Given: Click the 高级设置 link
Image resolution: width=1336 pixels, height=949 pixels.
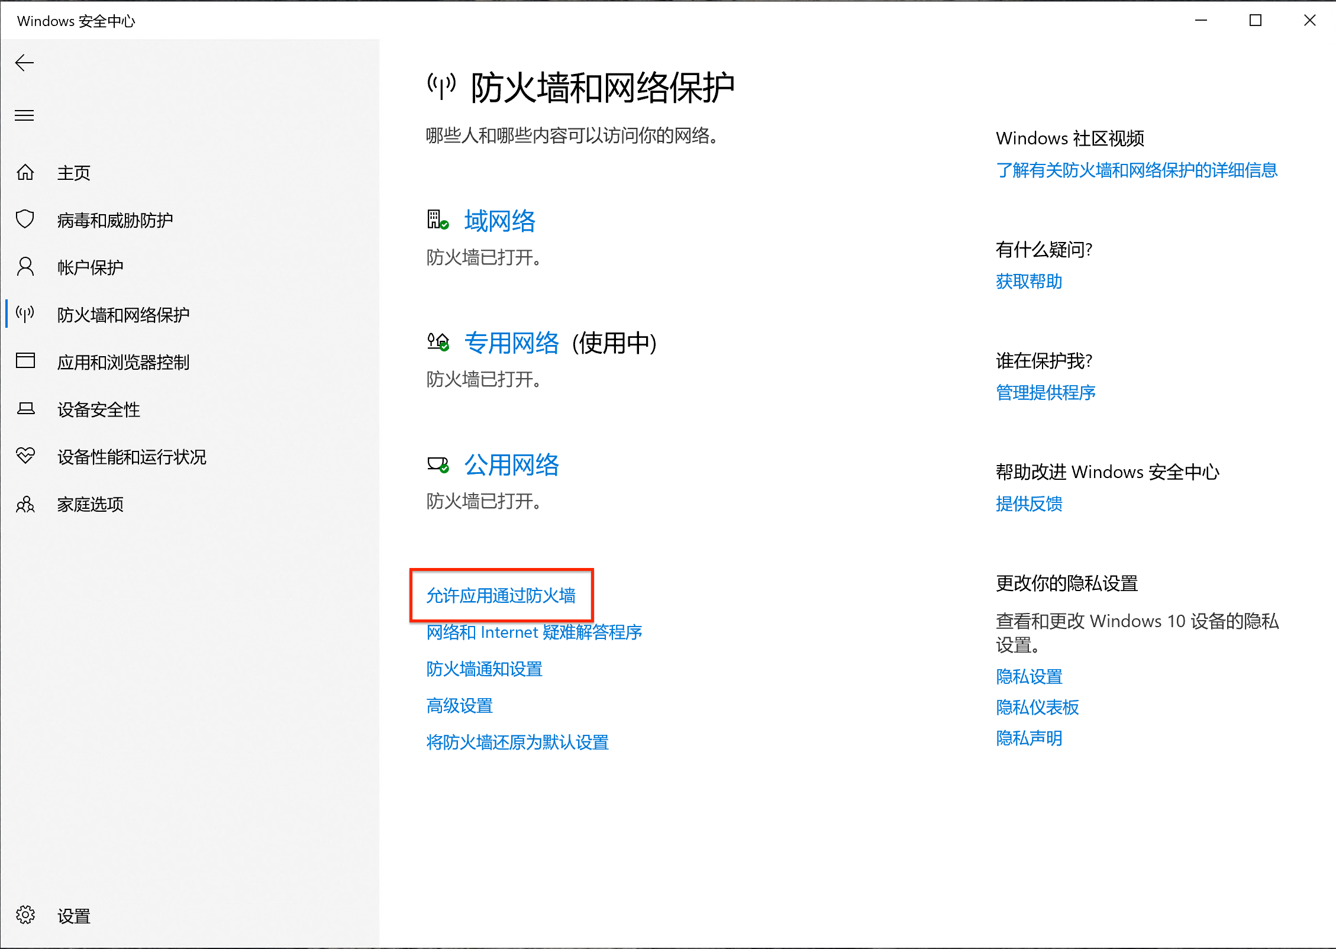Looking at the screenshot, I should coord(459,706).
